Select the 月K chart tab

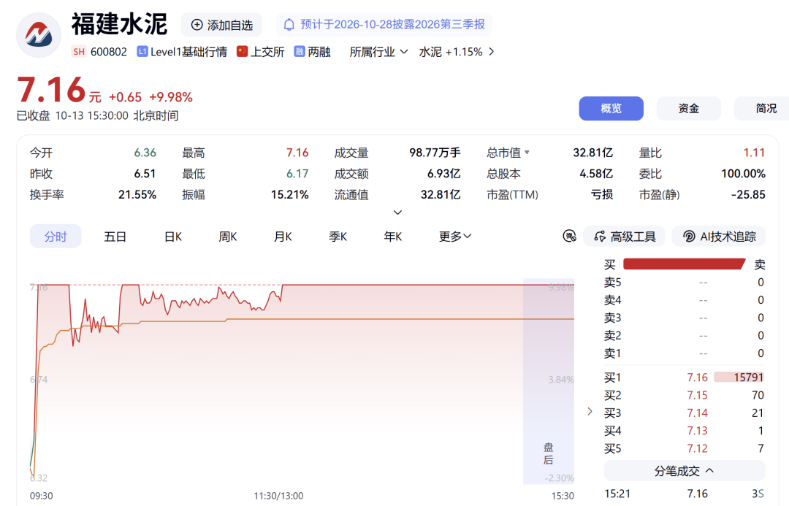click(283, 237)
